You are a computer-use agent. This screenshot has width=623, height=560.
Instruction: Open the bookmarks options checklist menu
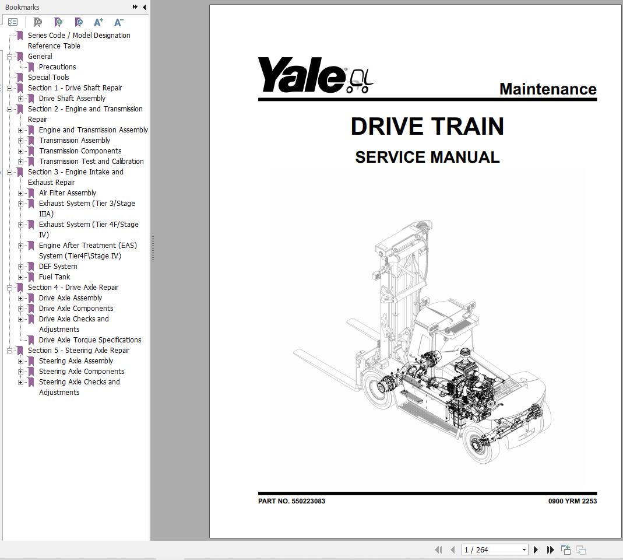pos(13,22)
